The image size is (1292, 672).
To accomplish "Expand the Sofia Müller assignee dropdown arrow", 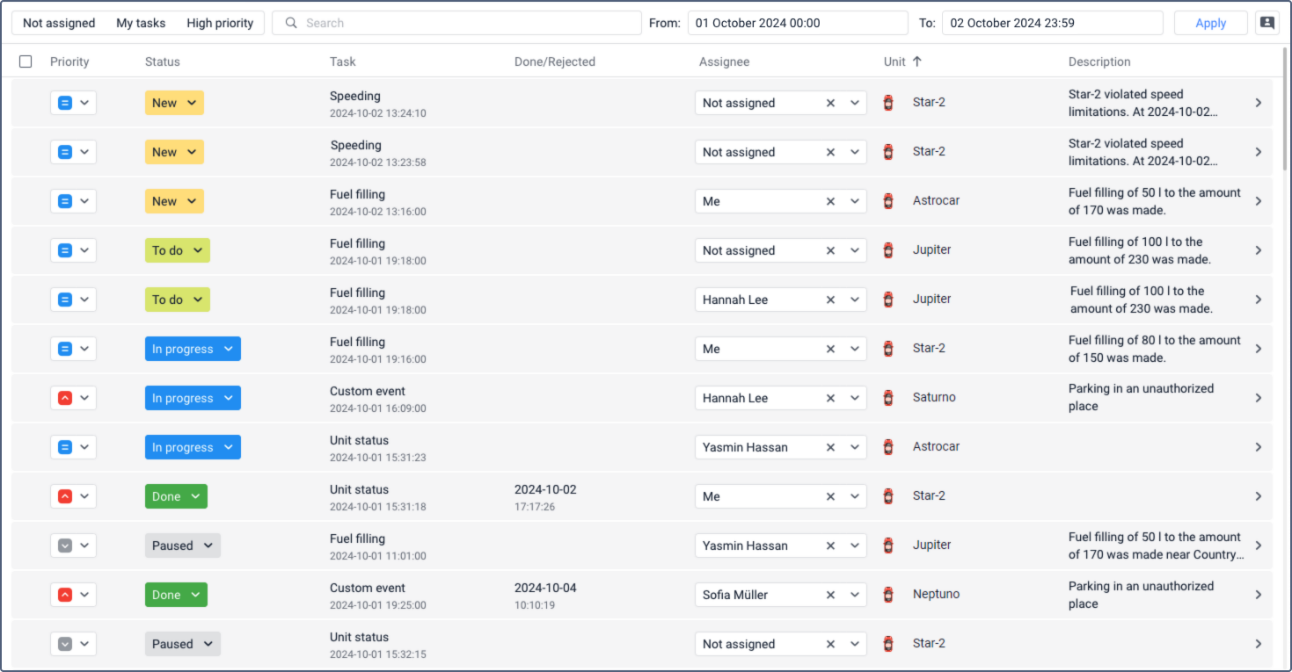I will click(x=855, y=595).
